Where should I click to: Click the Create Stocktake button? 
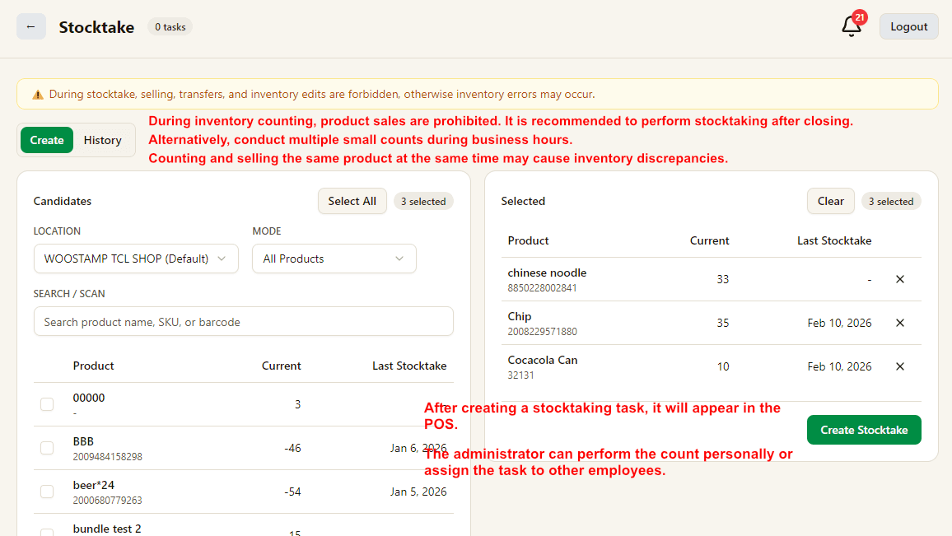864,429
